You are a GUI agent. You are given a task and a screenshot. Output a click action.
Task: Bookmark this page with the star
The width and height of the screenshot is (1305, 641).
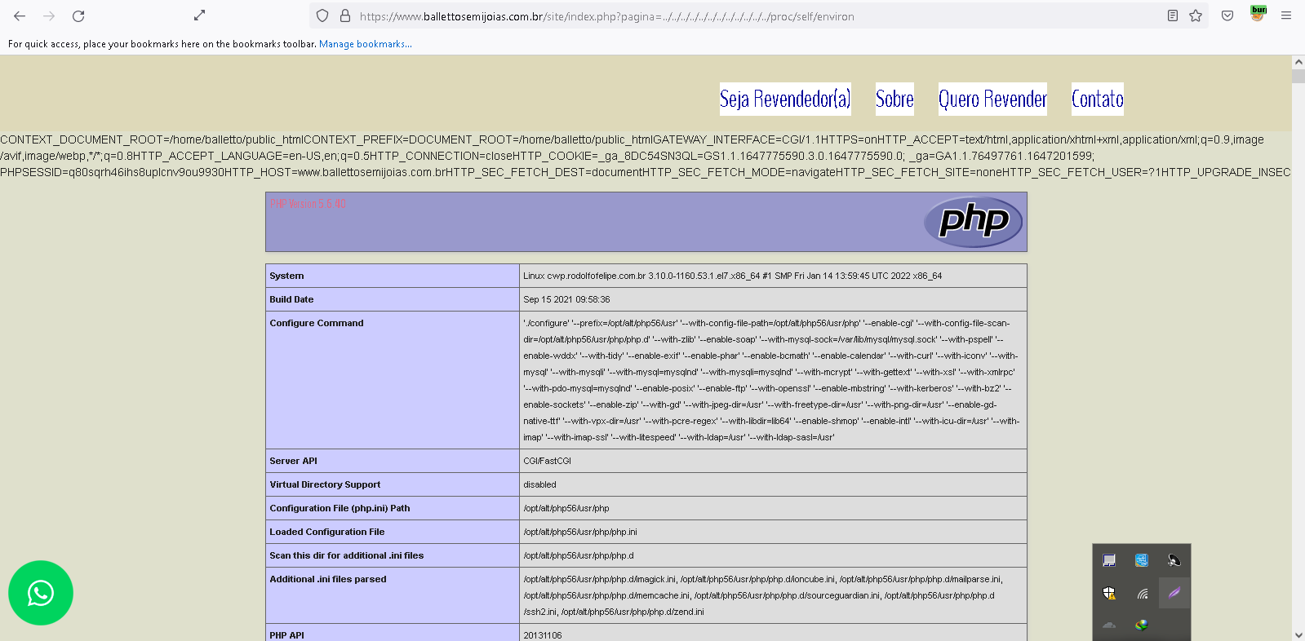[1196, 15]
